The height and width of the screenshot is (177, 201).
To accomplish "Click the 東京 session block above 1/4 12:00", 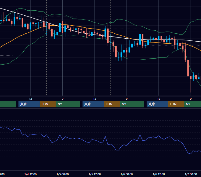I will (x=29, y=104).
